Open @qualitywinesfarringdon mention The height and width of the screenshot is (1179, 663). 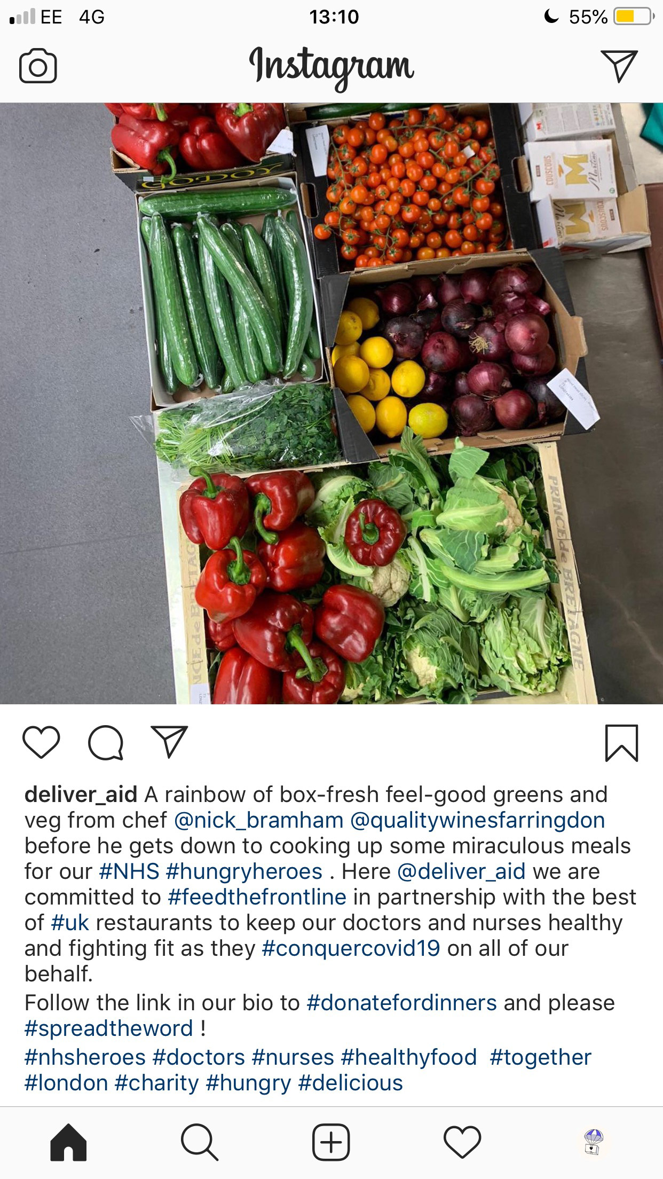pyautogui.click(x=478, y=820)
